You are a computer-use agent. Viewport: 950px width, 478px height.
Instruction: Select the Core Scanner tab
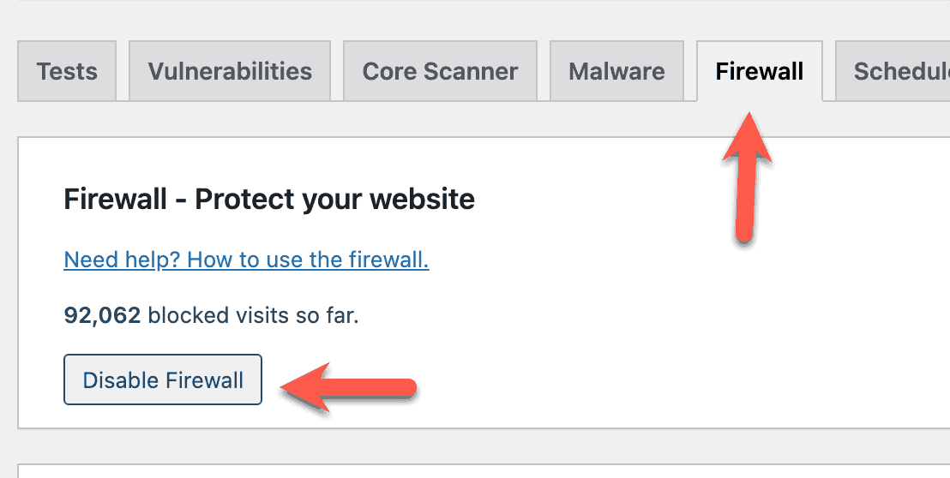click(440, 71)
